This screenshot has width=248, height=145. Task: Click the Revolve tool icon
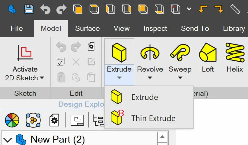[x=150, y=53]
